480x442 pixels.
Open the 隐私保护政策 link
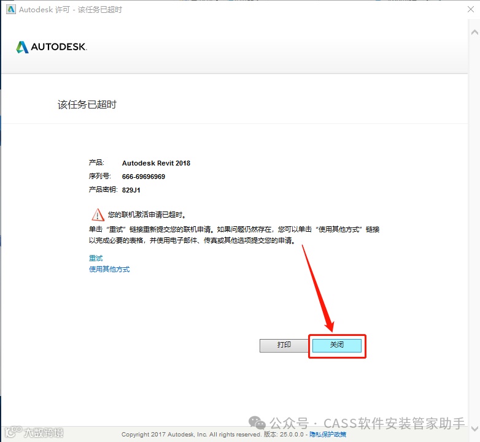click(328, 435)
